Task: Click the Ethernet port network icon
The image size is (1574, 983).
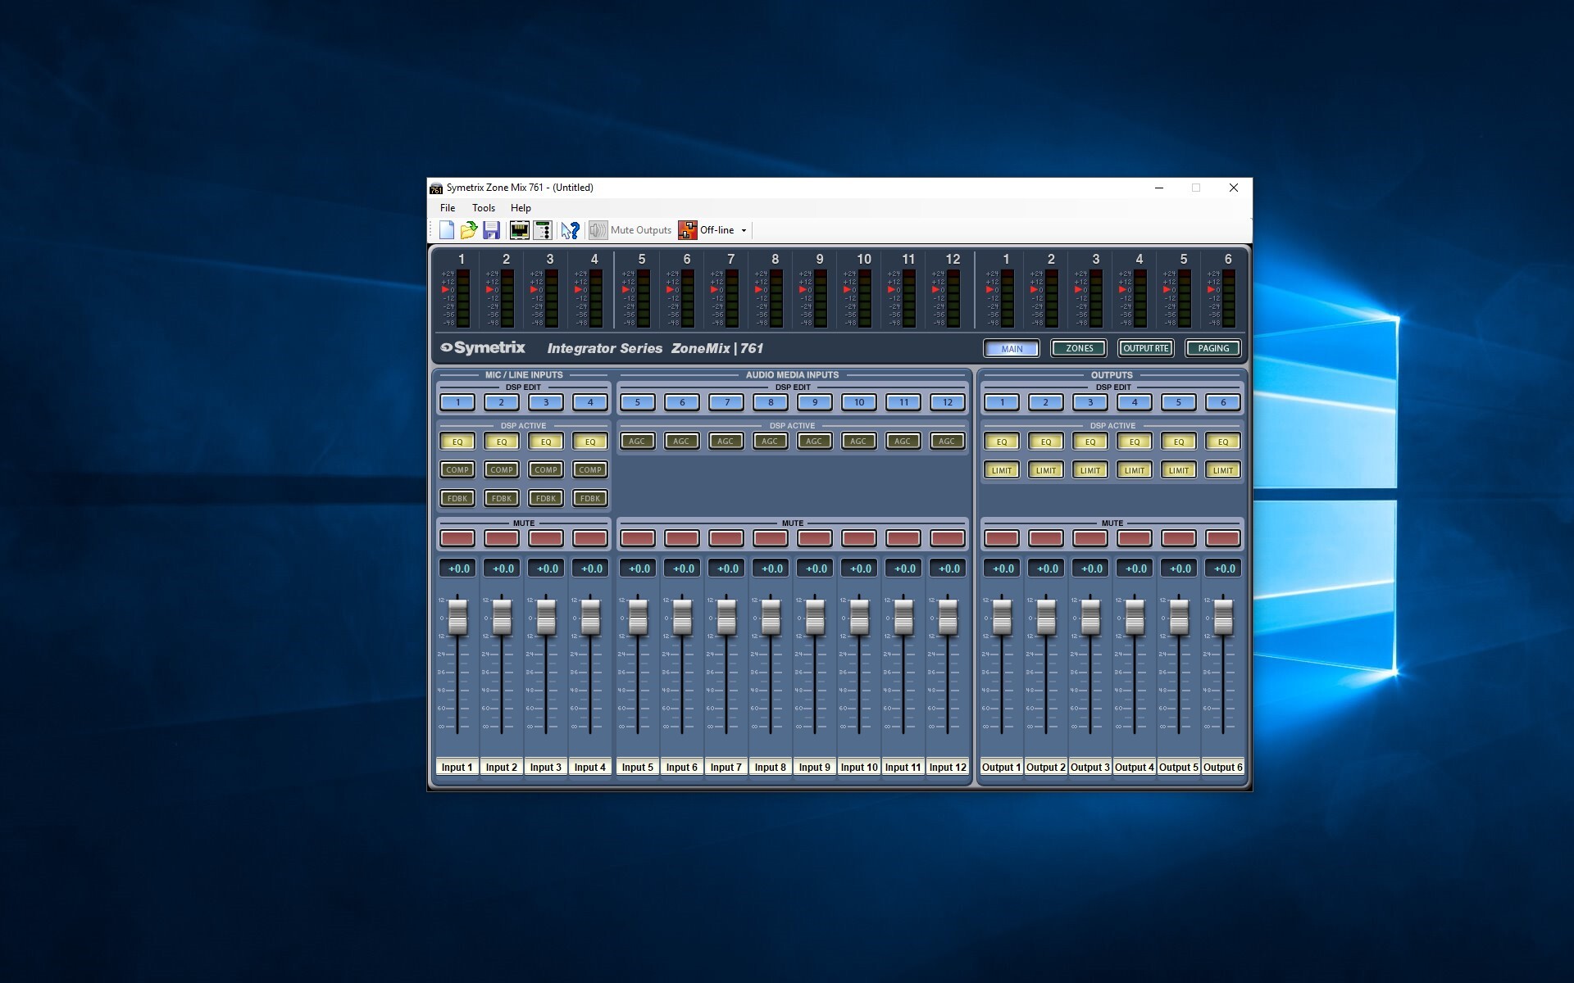Action: click(519, 230)
